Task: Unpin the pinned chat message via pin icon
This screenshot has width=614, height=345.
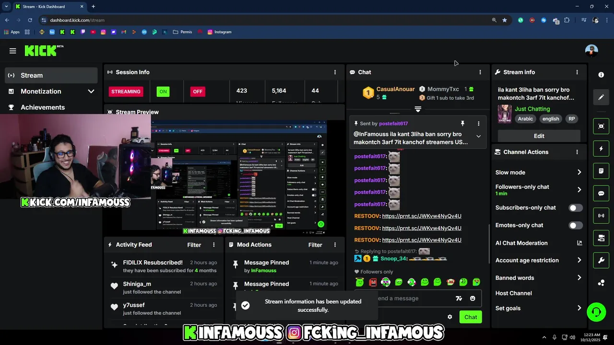Action: [462, 124]
